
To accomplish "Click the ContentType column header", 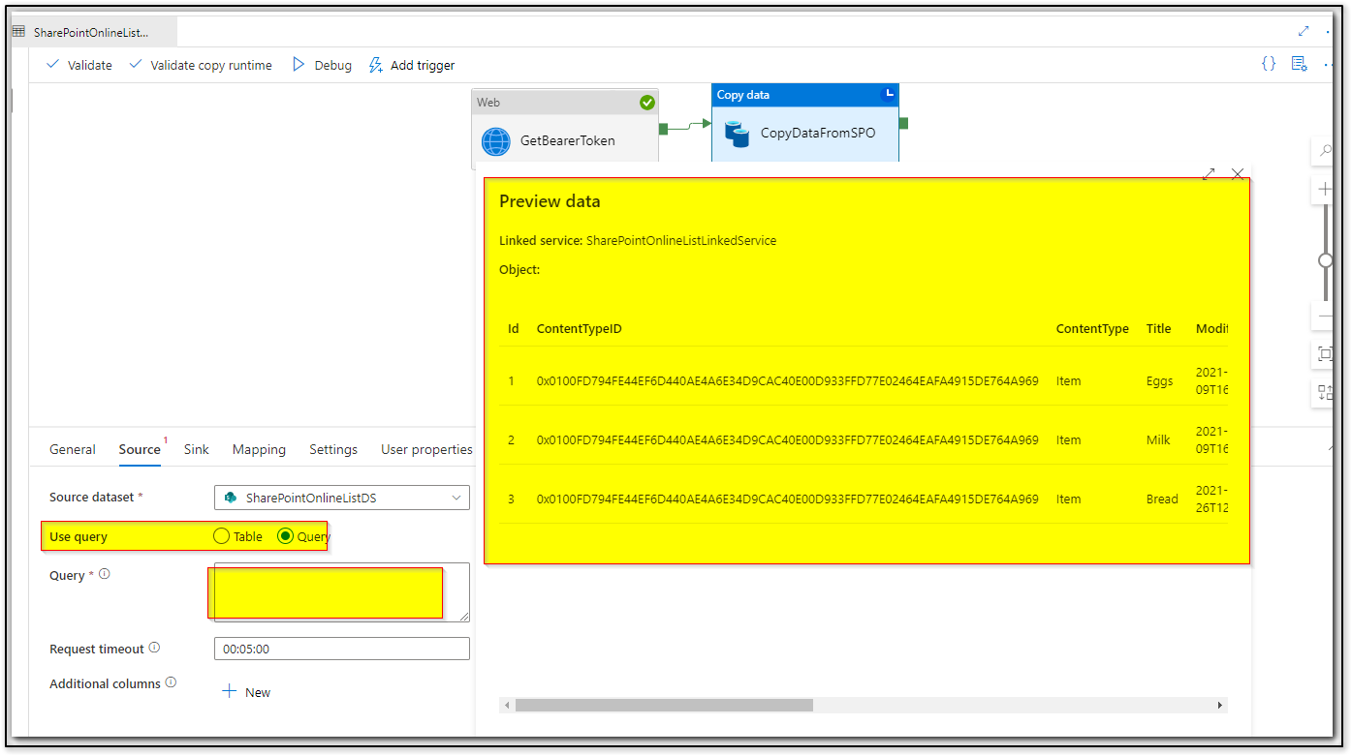I will coord(1092,329).
